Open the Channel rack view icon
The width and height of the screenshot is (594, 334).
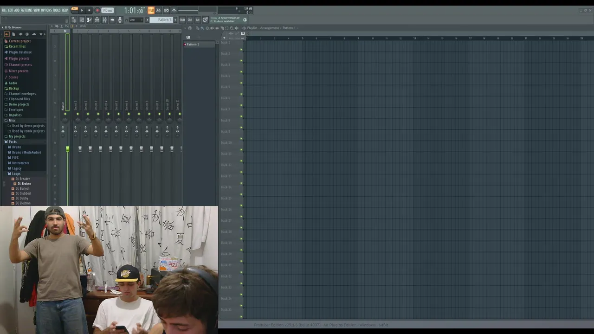click(82, 20)
